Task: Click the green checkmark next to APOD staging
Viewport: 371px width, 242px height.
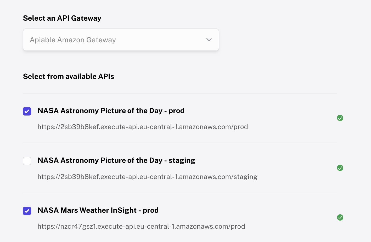Action: [x=340, y=168]
